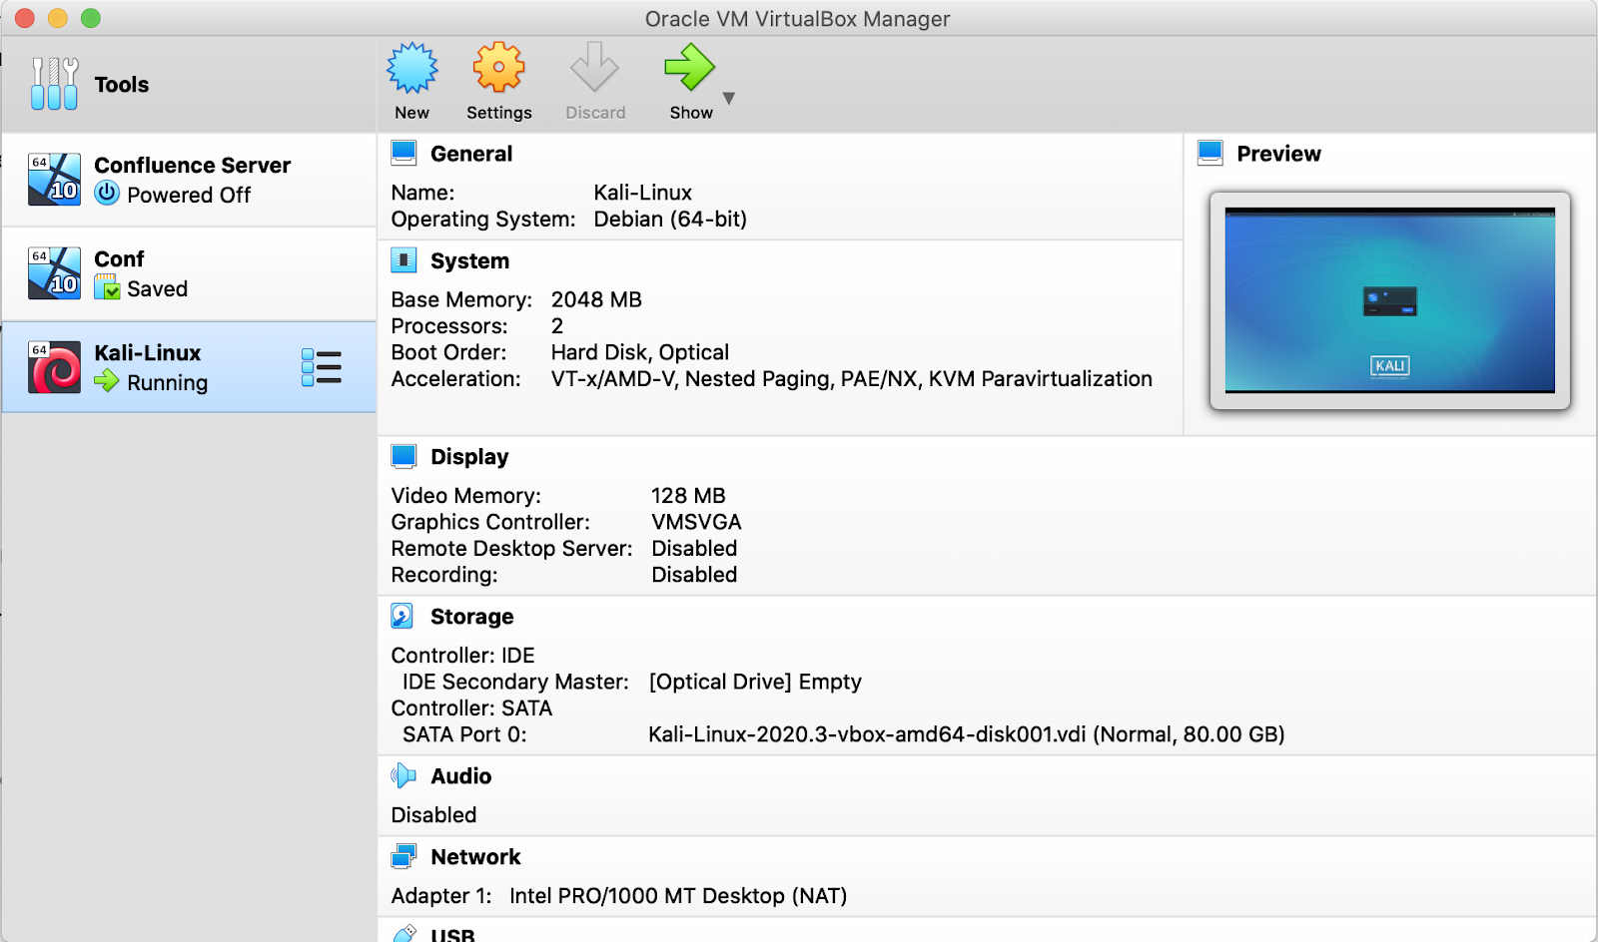
Task: Click the 128 MB video memory value
Action: click(688, 496)
